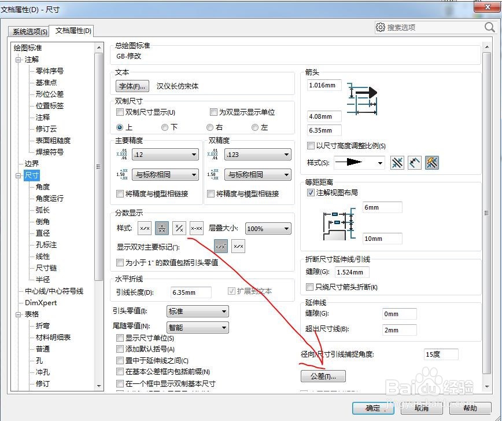Toggle scale with dimension height checkbox
The image size is (502, 421).
[x=310, y=145]
